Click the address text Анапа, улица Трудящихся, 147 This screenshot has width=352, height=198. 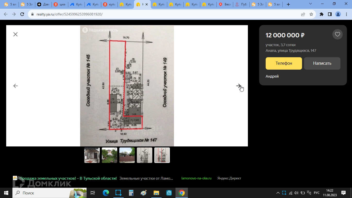click(x=291, y=51)
